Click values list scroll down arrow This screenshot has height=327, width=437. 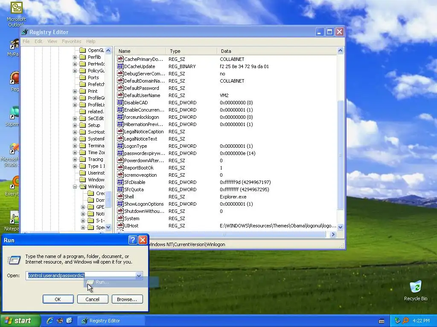[340, 227]
